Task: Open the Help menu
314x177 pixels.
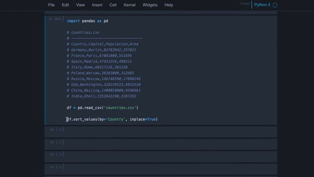Action: tap(169, 5)
